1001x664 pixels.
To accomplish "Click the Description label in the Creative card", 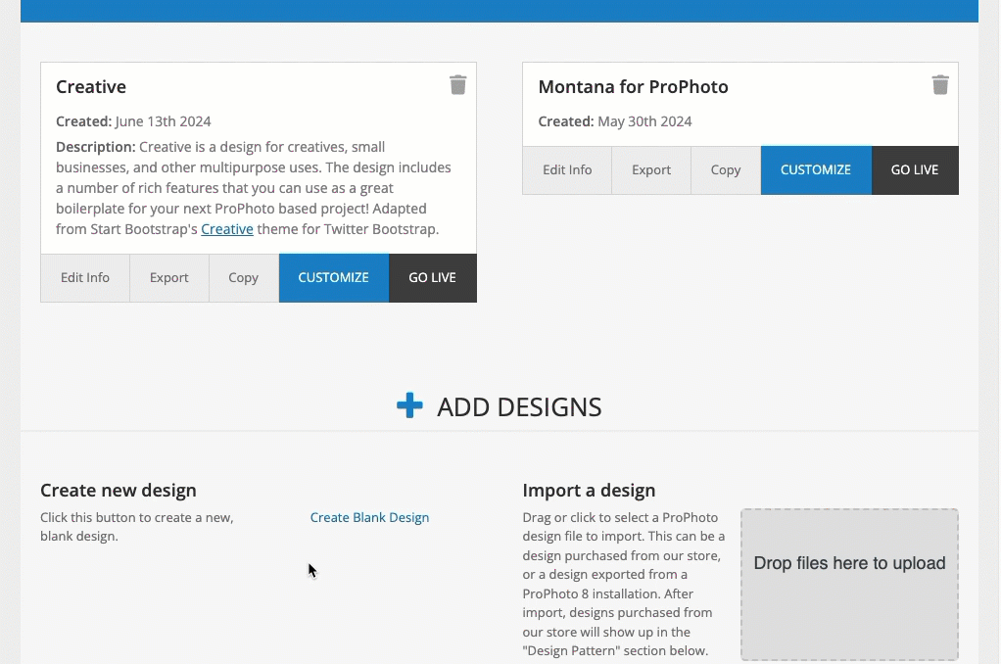I will tap(96, 147).
